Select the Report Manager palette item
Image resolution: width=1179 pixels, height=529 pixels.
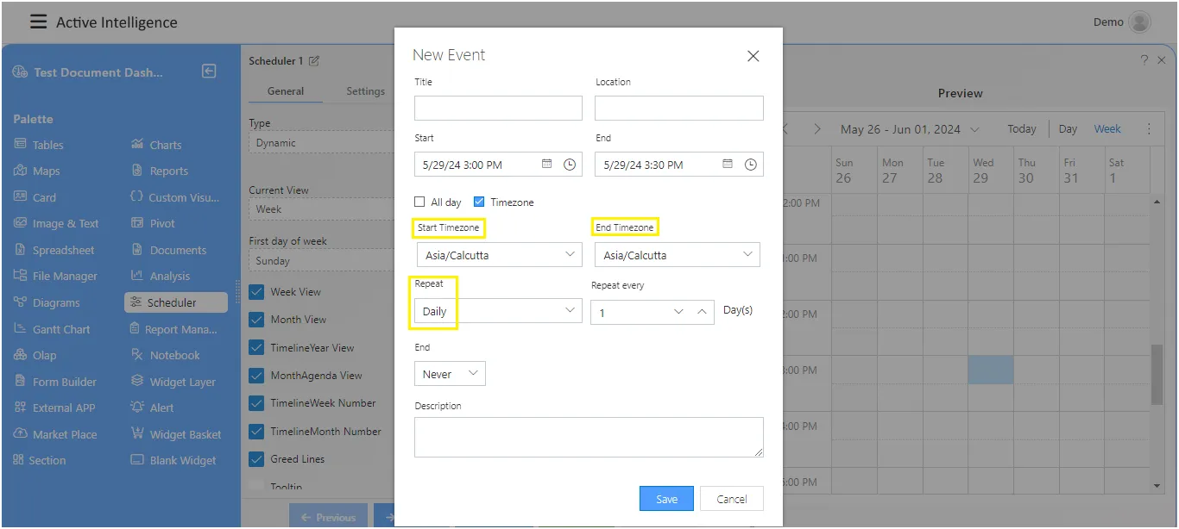(x=173, y=329)
